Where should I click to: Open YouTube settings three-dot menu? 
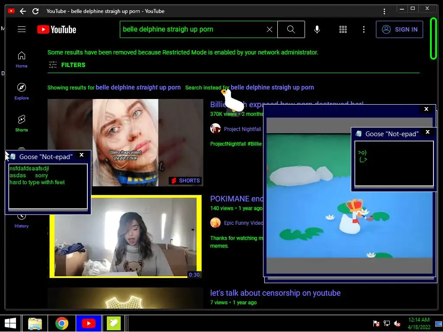click(x=363, y=29)
